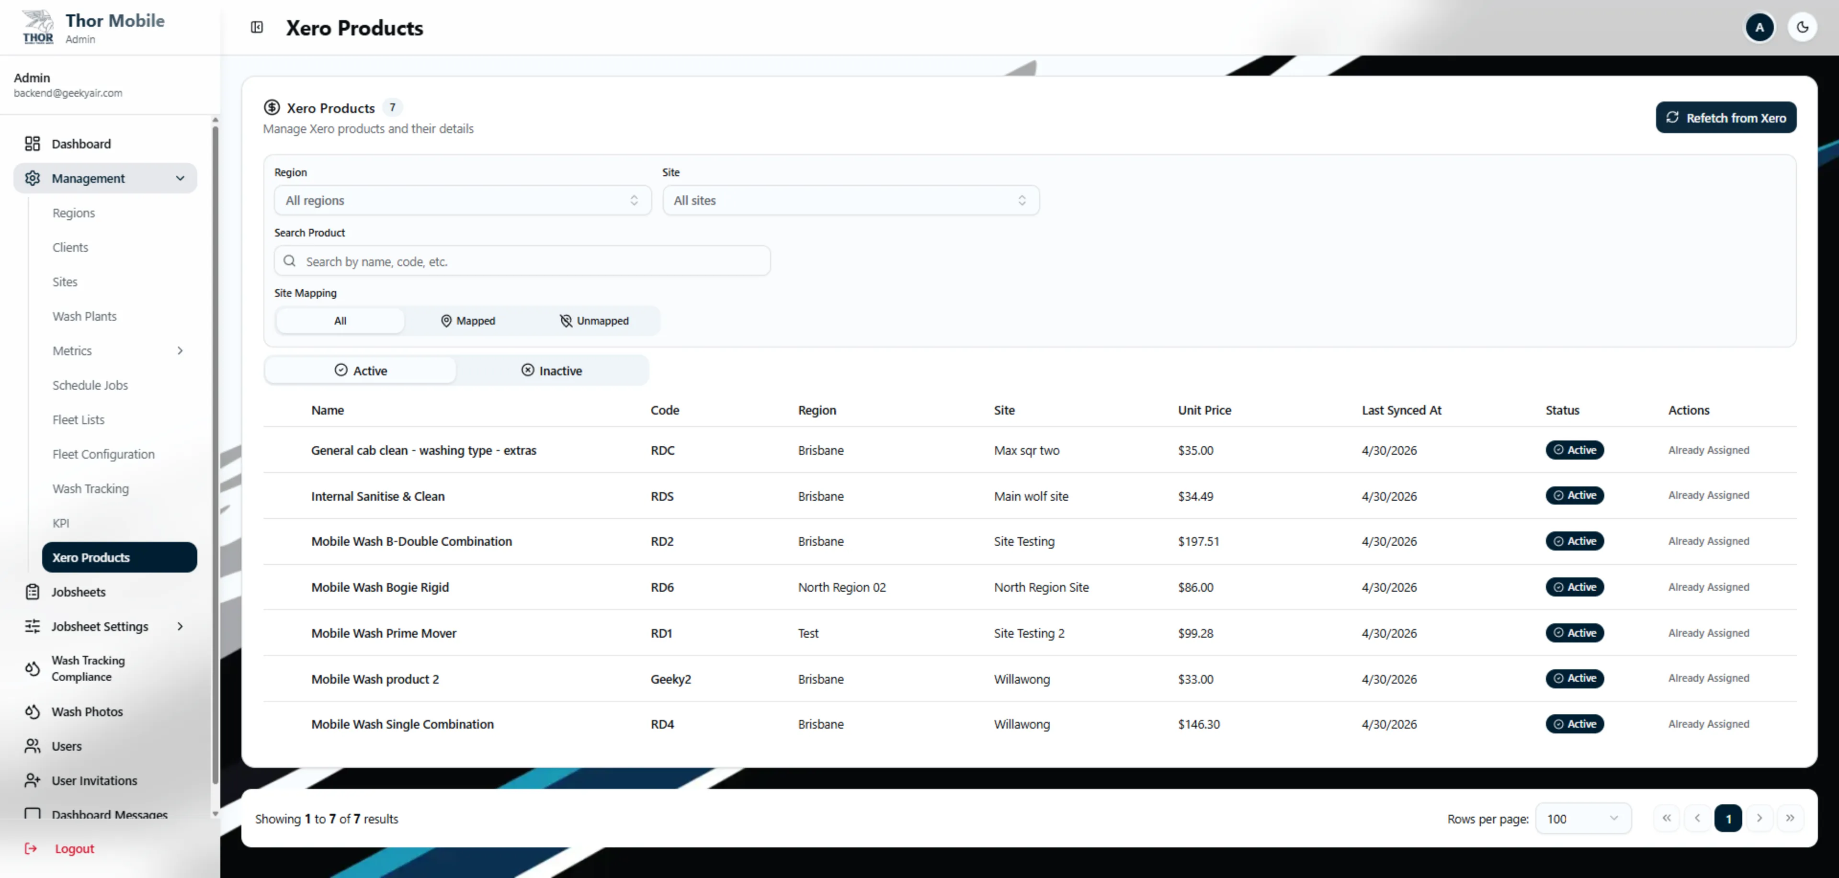Open the All sites dropdown
The image size is (1839, 878).
point(850,200)
